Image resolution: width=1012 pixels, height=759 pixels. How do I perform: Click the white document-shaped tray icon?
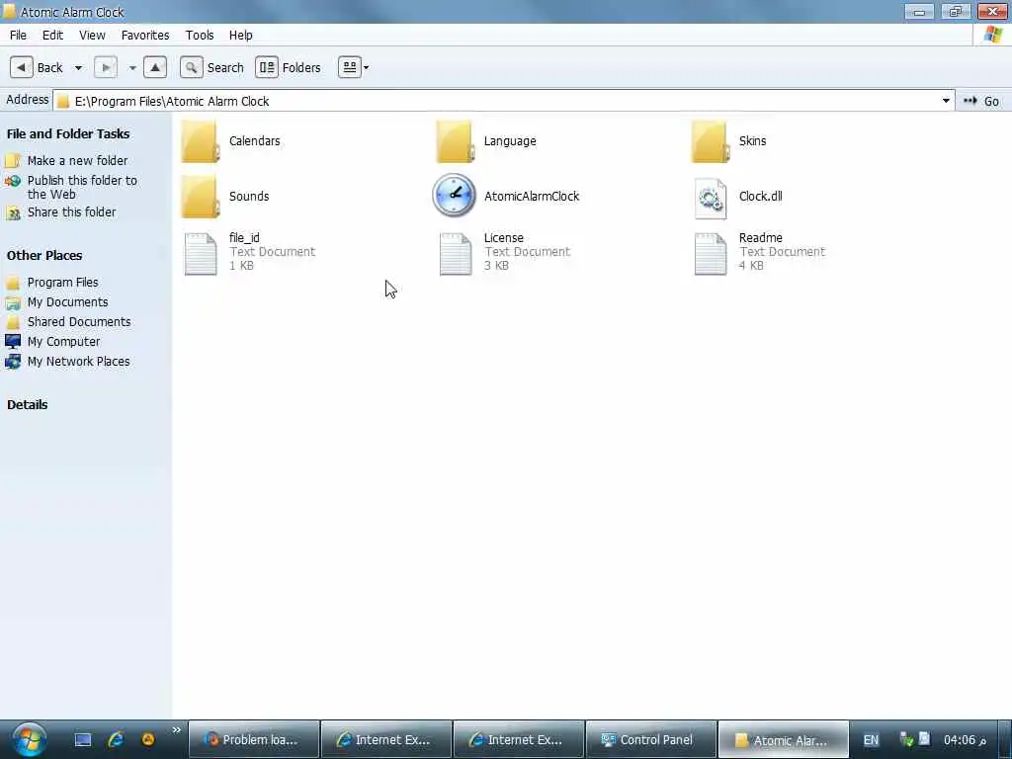924,737
